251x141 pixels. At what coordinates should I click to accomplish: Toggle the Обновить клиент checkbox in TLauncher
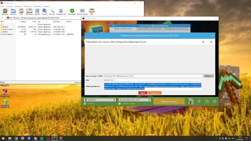click(x=120, y=103)
